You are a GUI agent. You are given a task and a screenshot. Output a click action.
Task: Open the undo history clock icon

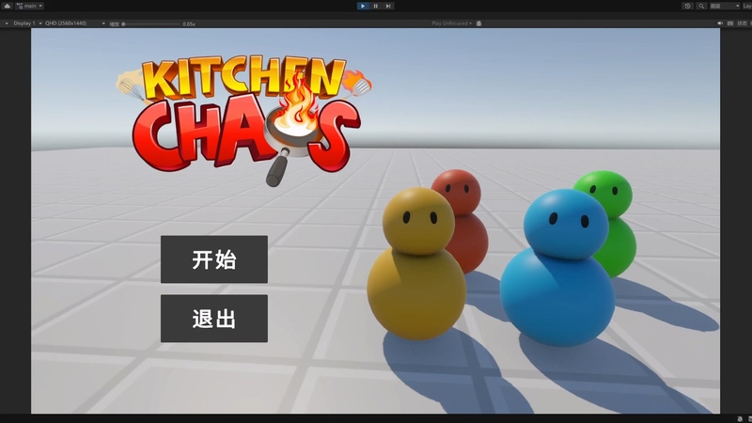[x=688, y=6]
